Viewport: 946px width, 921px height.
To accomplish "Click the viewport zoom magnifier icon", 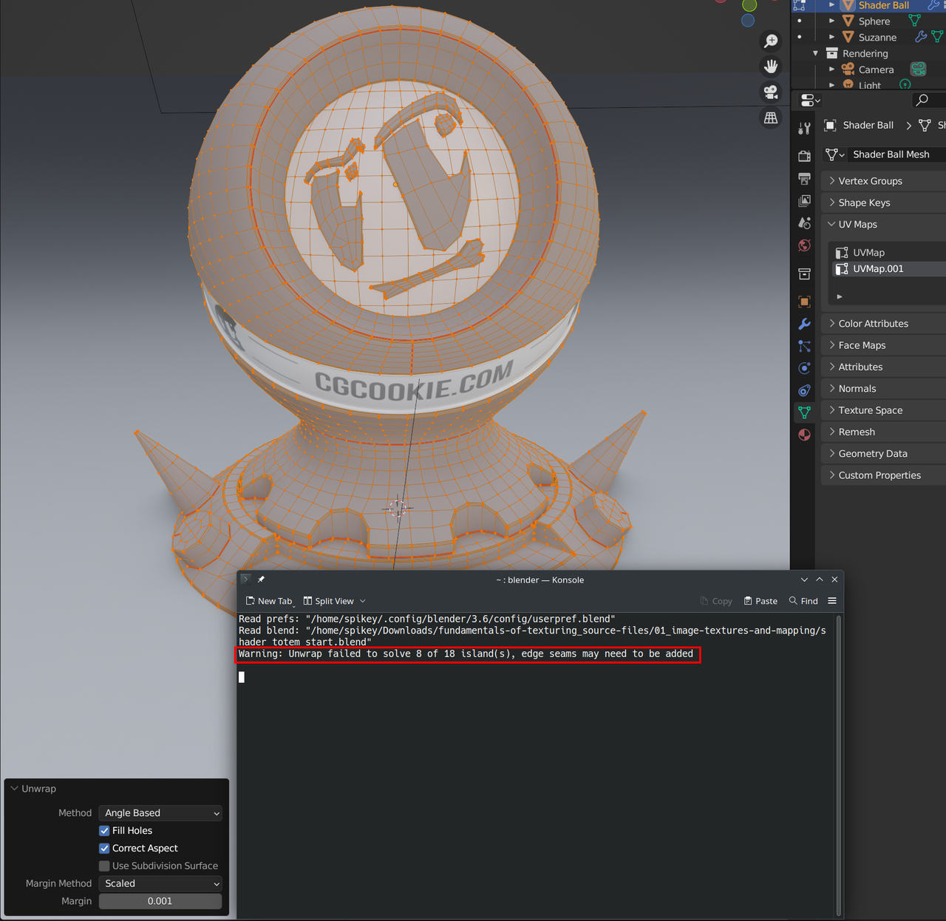I will tap(771, 41).
